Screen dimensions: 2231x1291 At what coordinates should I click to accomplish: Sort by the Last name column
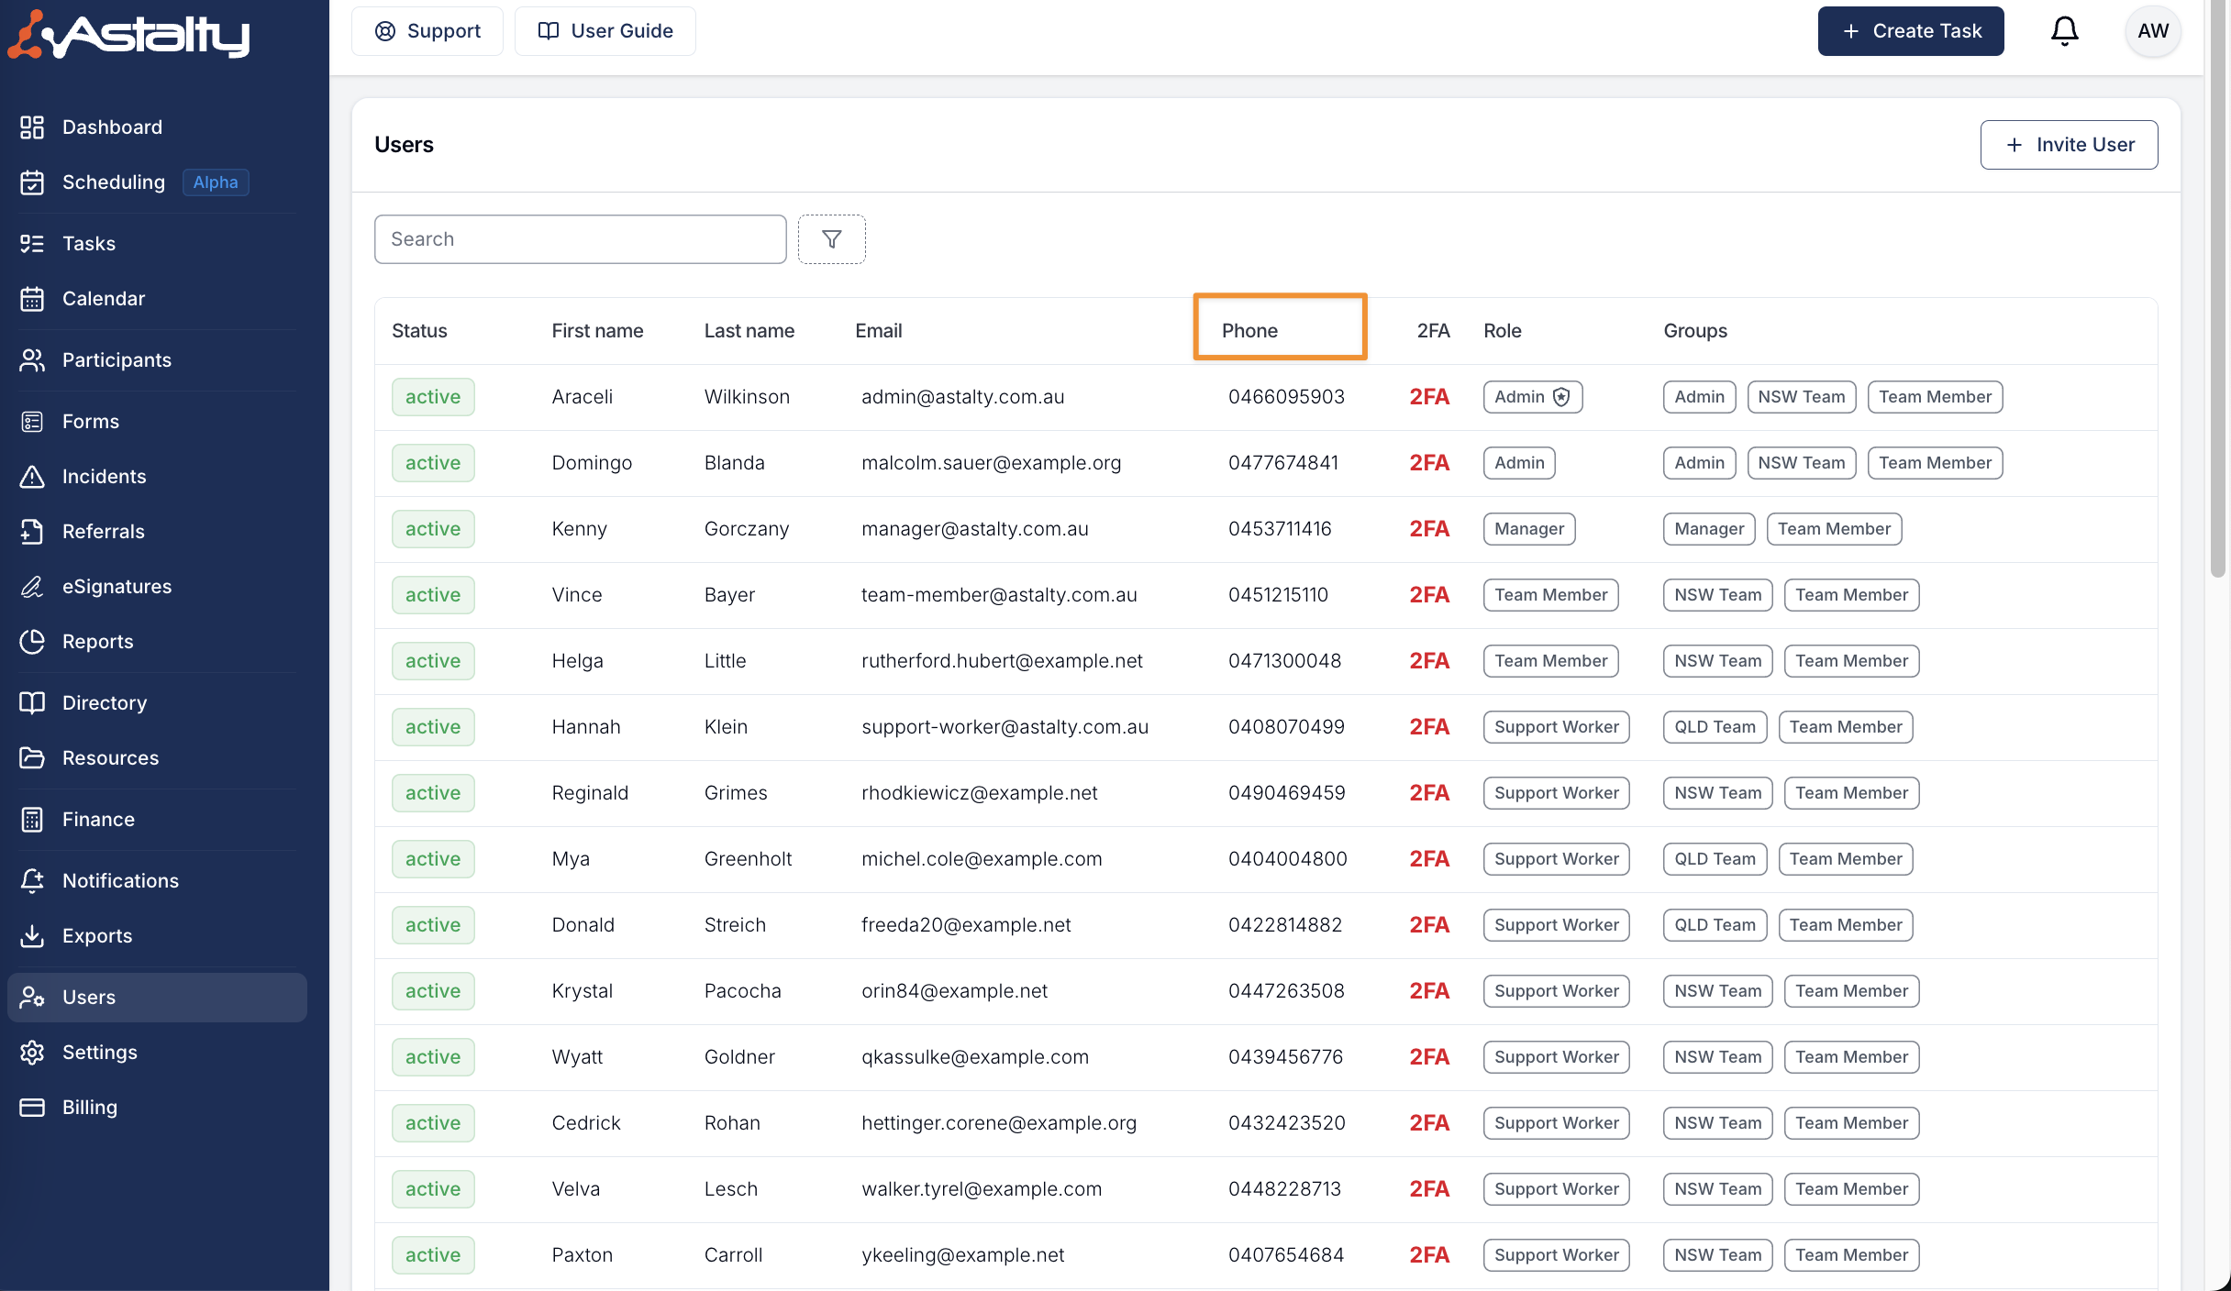pyautogui.click(x=749, y=331)
